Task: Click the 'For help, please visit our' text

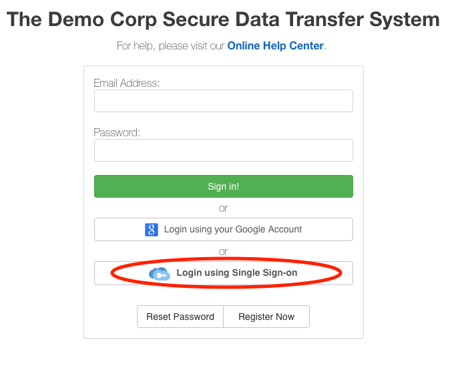Action: click(170, 46)
